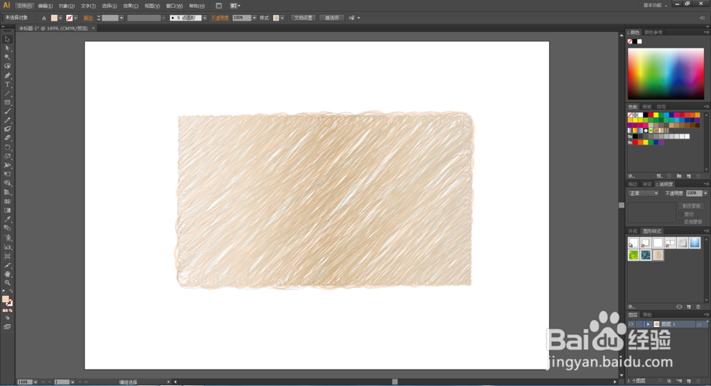Screen dimensions: 711x386
Task: Close the 未标题-1 document tab
Action: point(93,28)
